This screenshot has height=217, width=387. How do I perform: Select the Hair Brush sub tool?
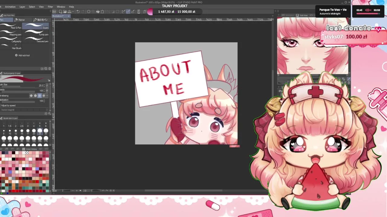tap(11, 46)
